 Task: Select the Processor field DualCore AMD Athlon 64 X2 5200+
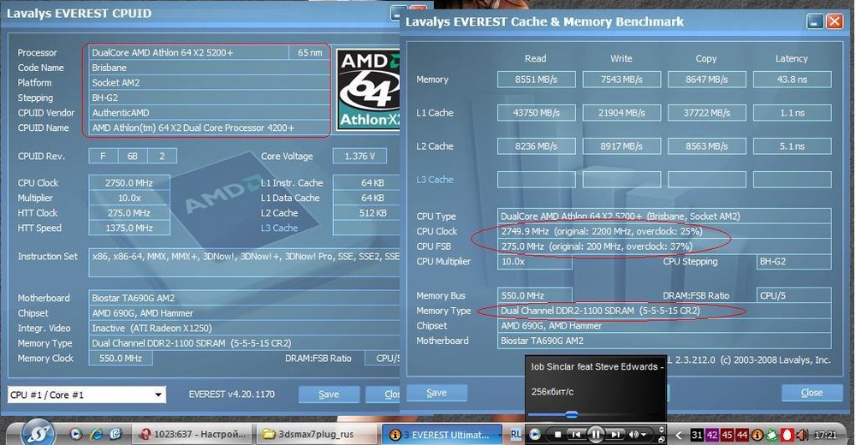click(188, 52)
